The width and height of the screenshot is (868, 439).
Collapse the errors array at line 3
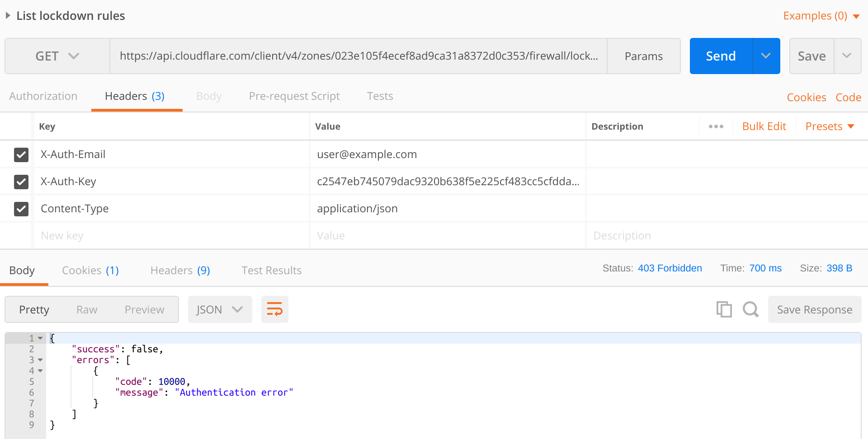point(40,360)
